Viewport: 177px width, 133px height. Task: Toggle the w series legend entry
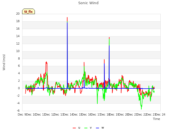pyautogui.click(x=100, y=128)
